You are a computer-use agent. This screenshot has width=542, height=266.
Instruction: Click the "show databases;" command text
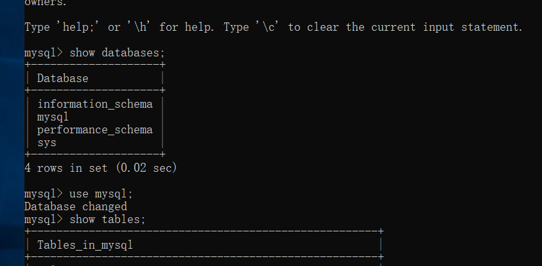[x=112, y=53]
